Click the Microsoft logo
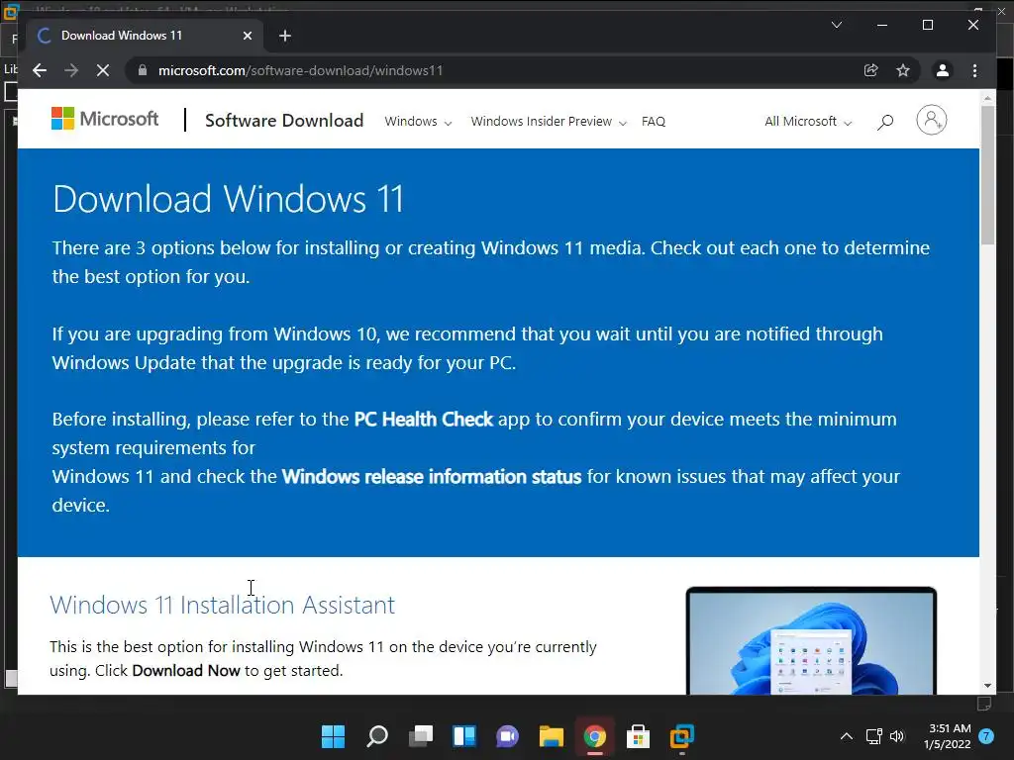 [x=105, y=119]
